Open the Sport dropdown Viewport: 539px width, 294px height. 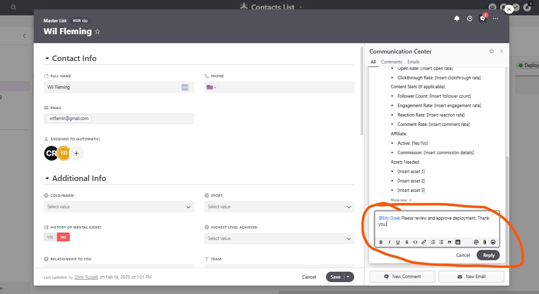click(x=279, y=207)
